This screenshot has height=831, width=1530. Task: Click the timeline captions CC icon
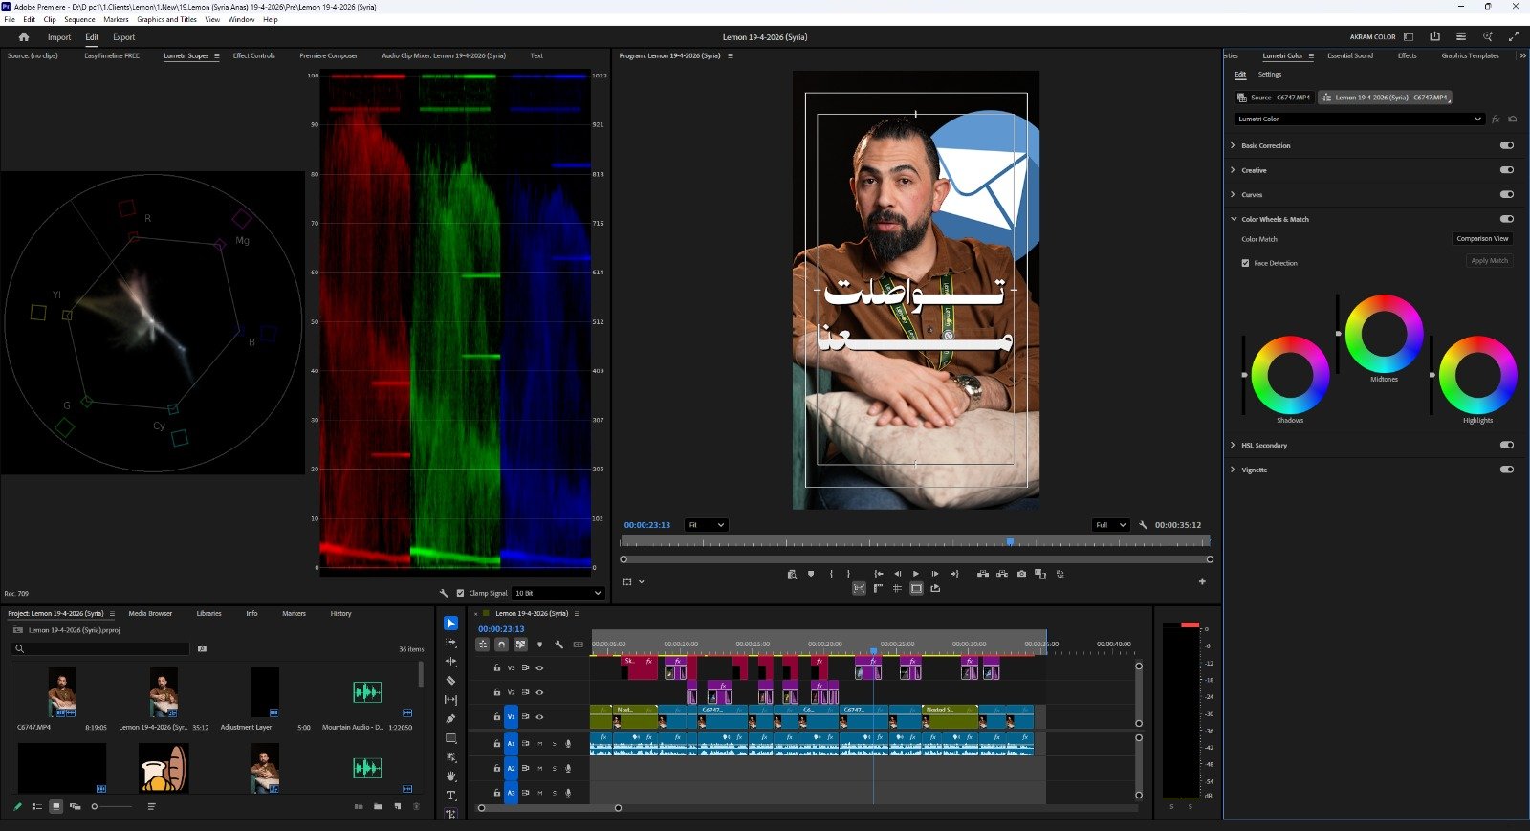(578, 645)
